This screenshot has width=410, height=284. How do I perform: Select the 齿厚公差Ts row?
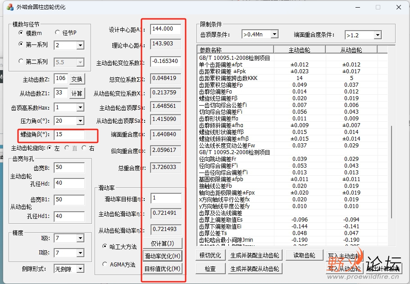coord(292,233)
